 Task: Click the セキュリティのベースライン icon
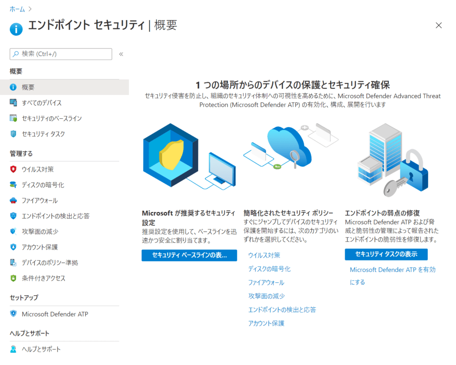[x=13, y=118]
